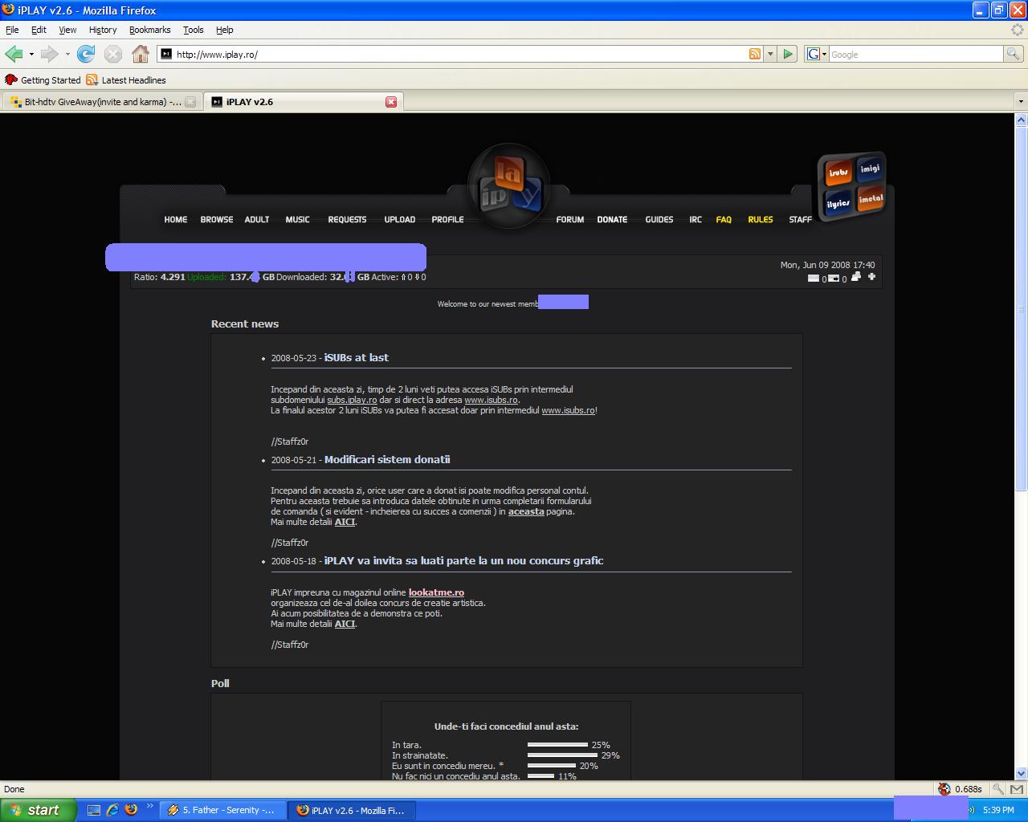Open the UPLOAD page

(x=400, y=219)
